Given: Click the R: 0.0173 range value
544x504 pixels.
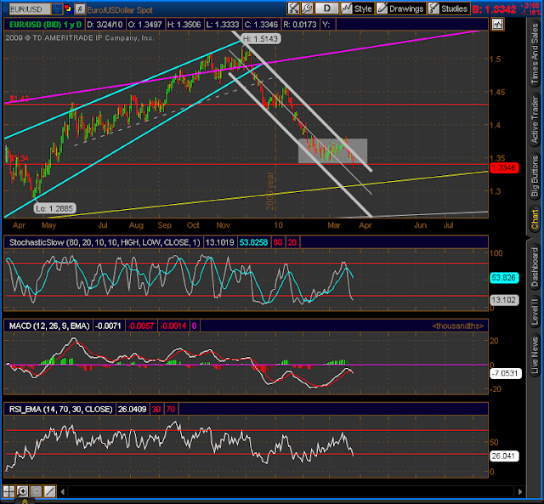Looking at the screenshot, I should (x=300, y=25).
